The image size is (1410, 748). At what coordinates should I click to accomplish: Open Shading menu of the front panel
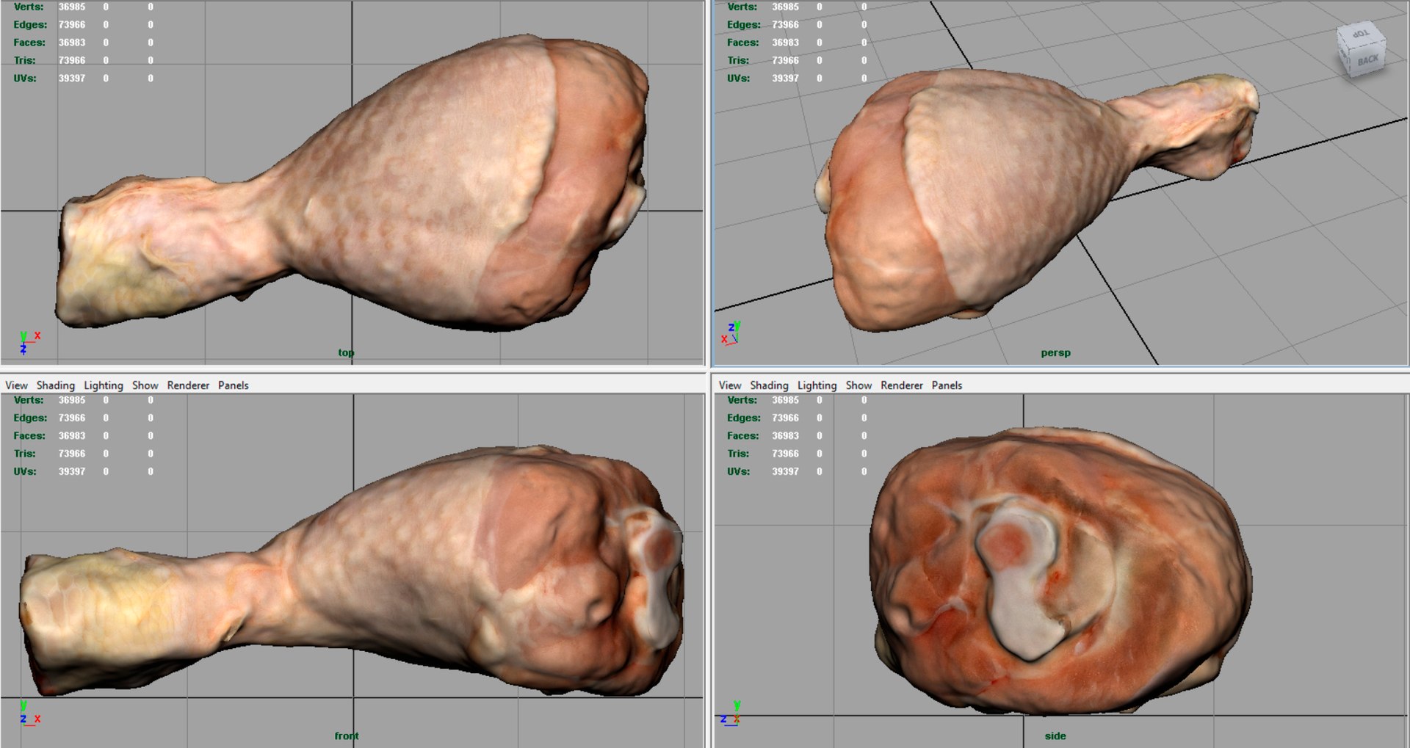[56, 385]
